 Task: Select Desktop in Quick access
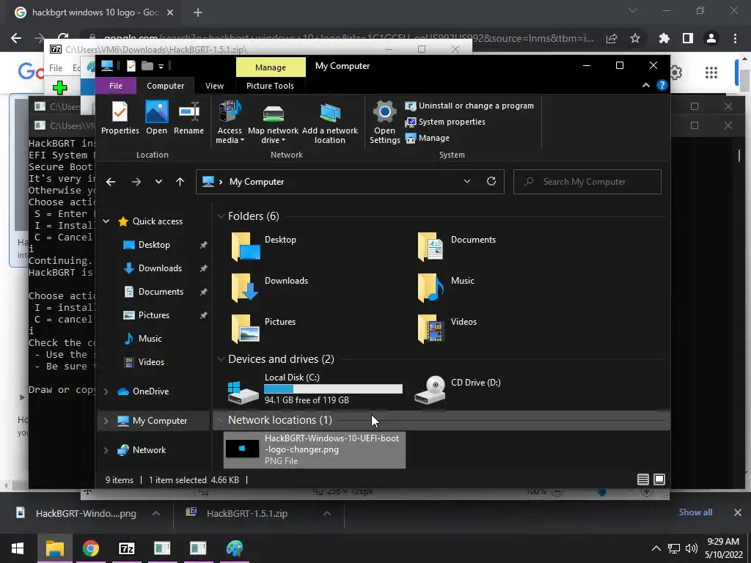point(154,245)
